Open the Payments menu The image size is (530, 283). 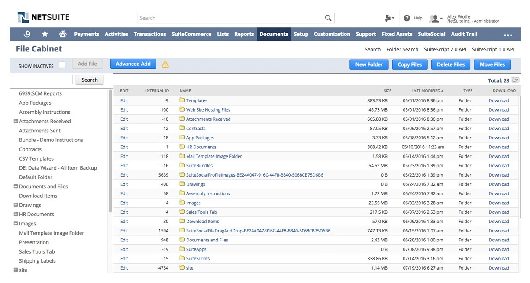(87, 34)
